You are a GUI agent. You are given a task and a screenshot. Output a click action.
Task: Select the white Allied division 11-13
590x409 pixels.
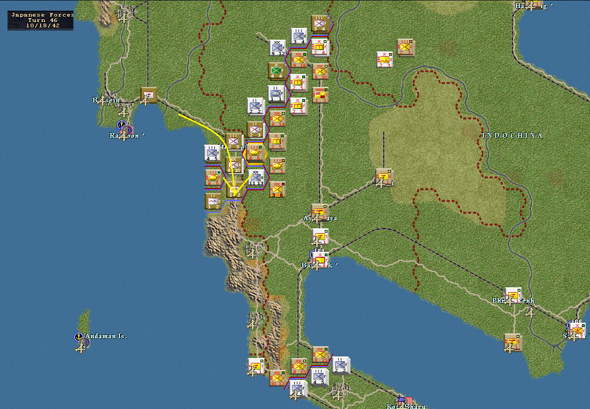[x=256, y=177]
